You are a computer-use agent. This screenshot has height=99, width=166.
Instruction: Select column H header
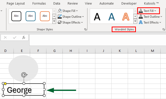pyautogui.click(x=71, y=51)
